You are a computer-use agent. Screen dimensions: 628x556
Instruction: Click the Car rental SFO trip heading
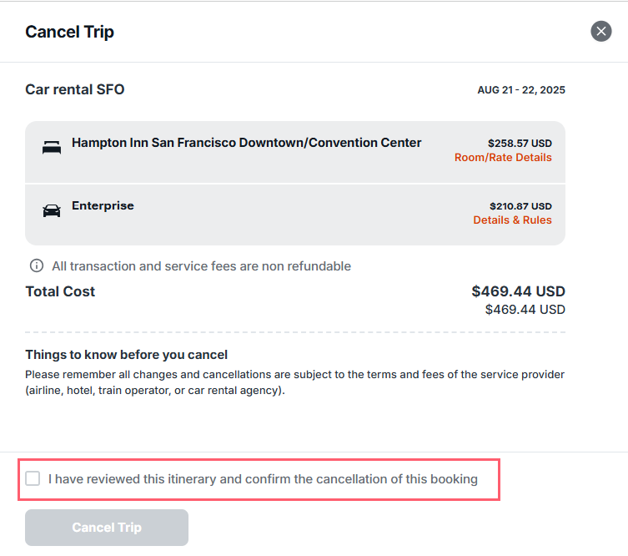tap(75, 89)
